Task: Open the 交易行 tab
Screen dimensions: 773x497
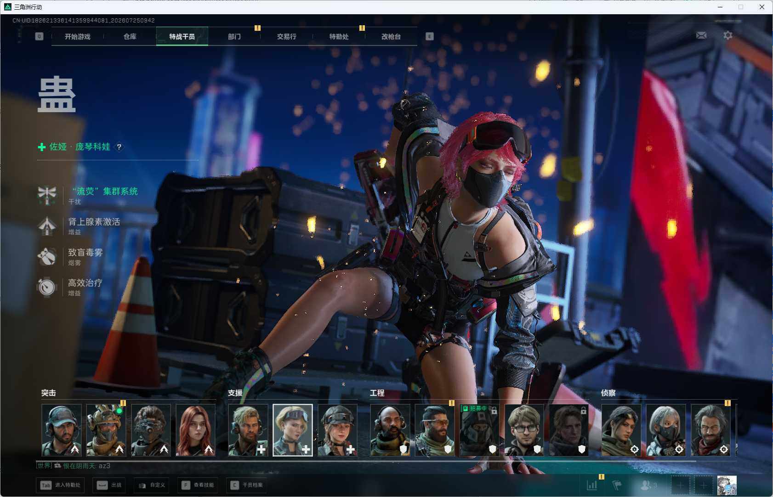Action: point(286,36)
